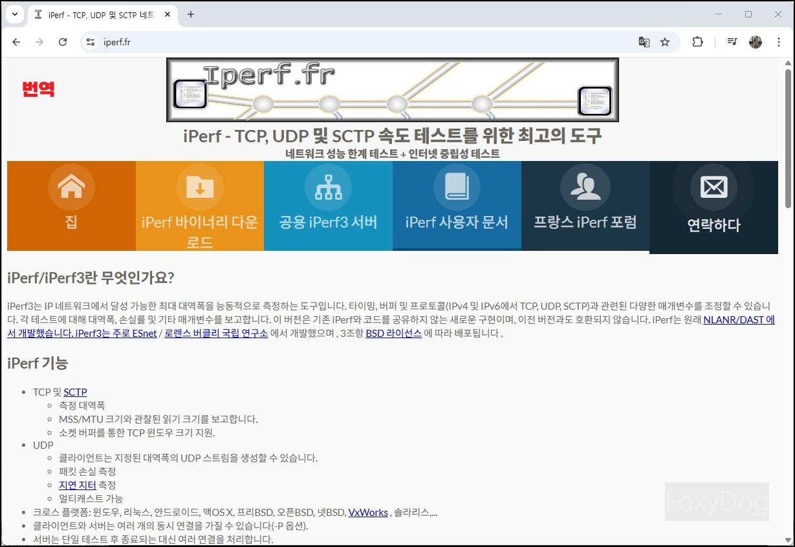Open the translate page icon
Image resolution: width=795 pixels, height=547 pixels.
[644, 42]
